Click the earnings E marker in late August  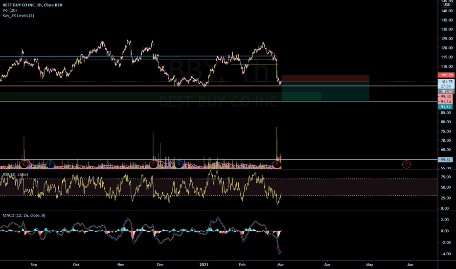tap(24, 164)
